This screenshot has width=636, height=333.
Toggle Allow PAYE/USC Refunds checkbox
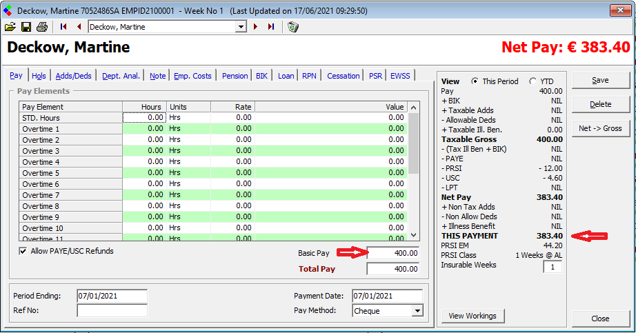click(x=23, y=252)
